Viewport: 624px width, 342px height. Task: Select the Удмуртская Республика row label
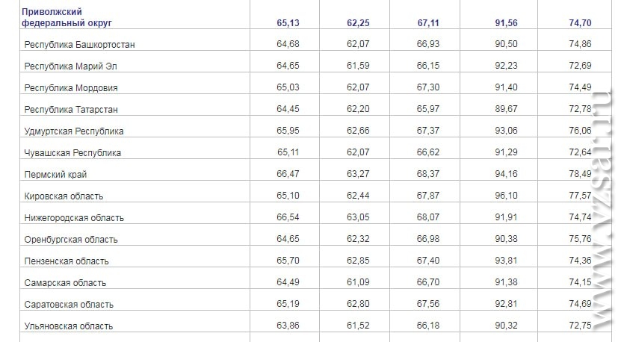point(74,131)
